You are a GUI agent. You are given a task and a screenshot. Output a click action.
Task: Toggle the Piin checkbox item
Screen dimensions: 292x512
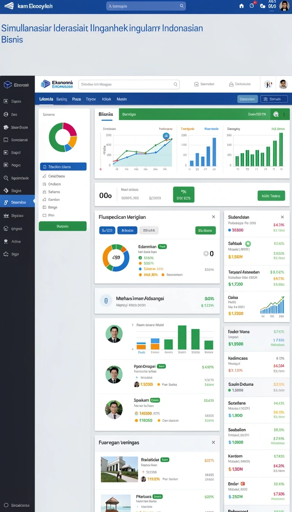[48, 215]
